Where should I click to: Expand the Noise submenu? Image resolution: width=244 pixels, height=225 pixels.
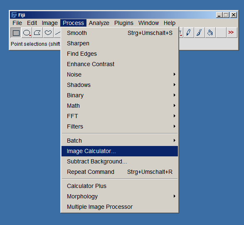(x=120, y=74)
